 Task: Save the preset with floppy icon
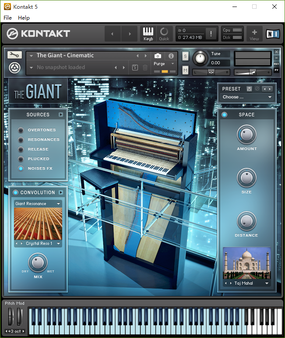click(x=249, y=89)
